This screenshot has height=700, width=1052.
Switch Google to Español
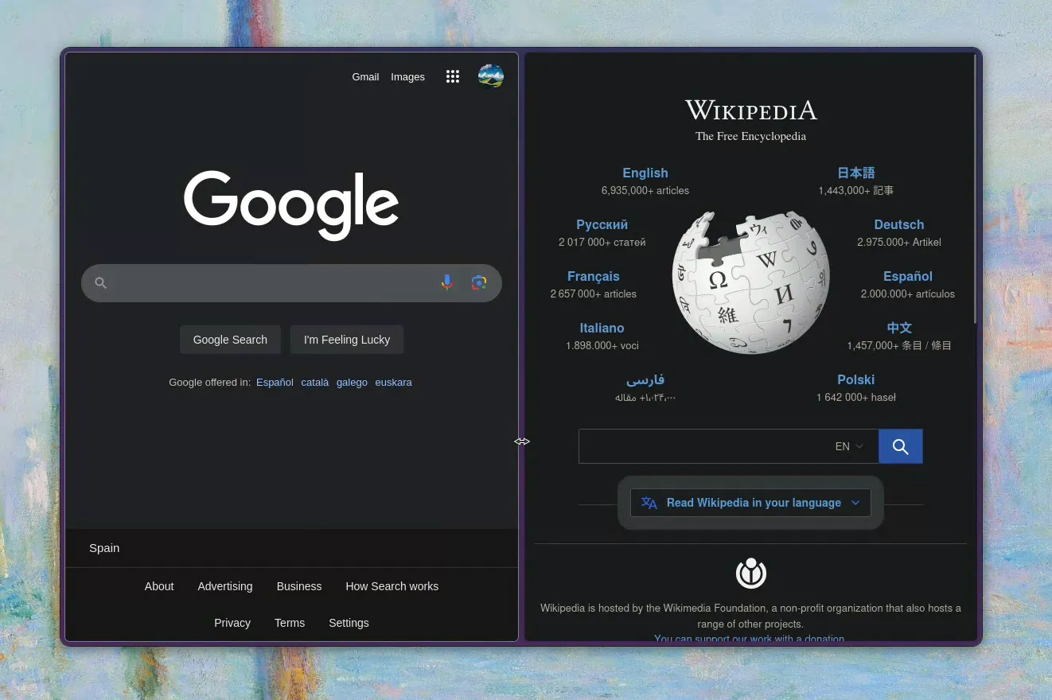pos(275,383)
